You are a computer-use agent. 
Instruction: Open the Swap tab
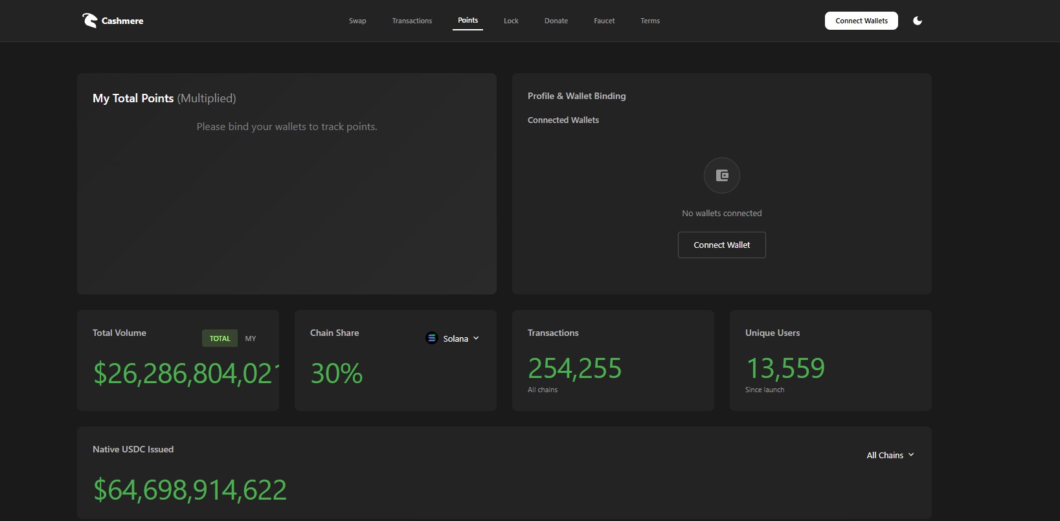[357, 21]
